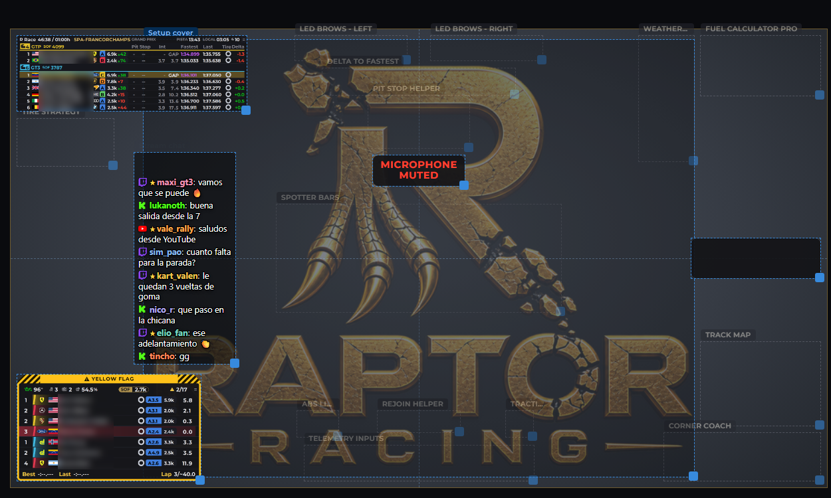Click the 'Lap 3/~40.0' counter
Screen dimensions: 831x498
(178, 474)
